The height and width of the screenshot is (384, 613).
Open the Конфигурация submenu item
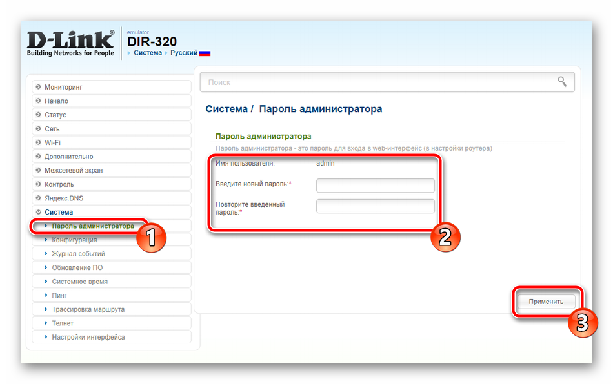(112, 240)
